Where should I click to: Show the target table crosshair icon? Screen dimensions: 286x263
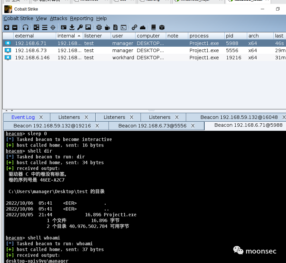point(53,27)
